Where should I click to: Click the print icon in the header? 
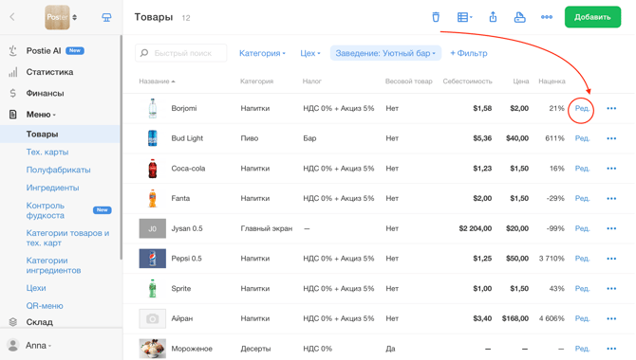point(519,17)
